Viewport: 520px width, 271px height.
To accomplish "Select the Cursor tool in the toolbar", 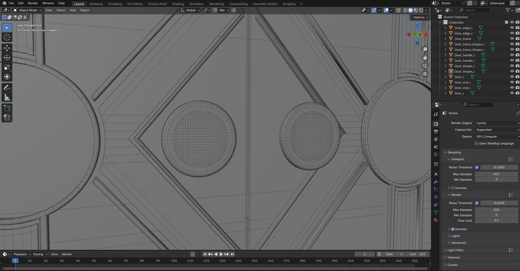I will [x=7, y=37].
